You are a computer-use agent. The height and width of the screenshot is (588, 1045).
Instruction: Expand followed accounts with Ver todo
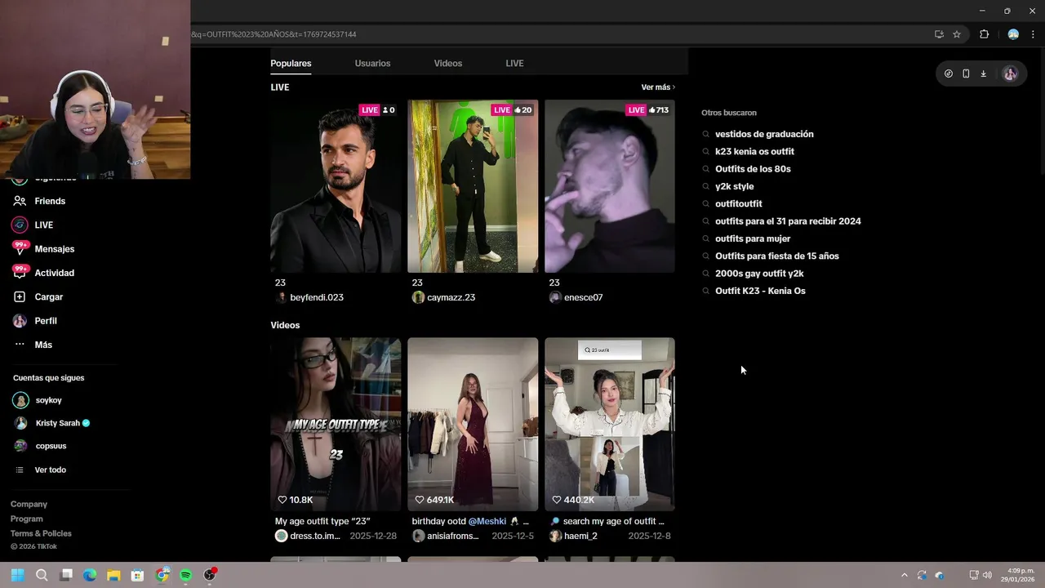[x=42, y=470]
